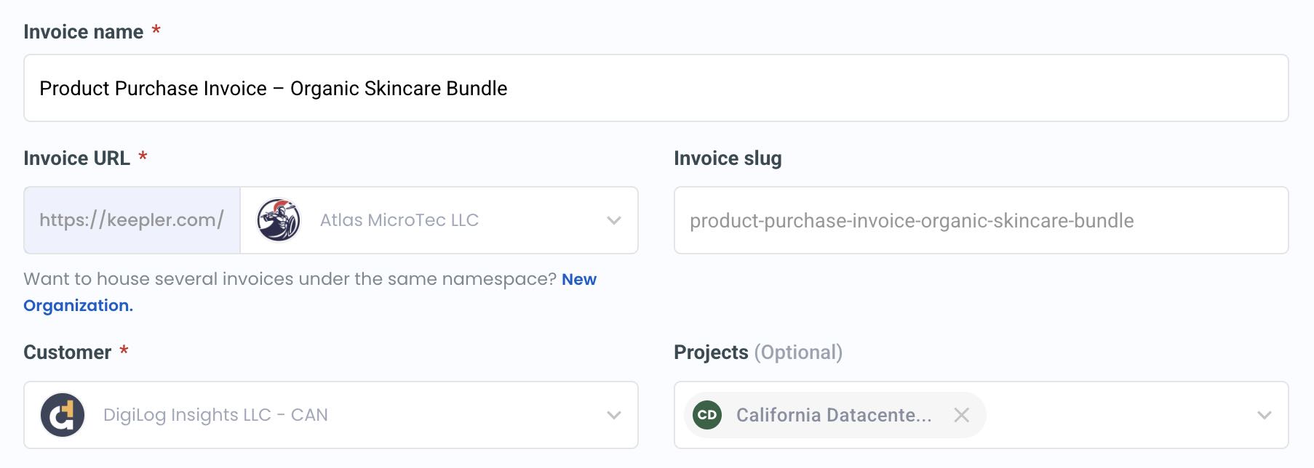
Task: Remove the California Datacenter project tag
Action: coord(962,415)
